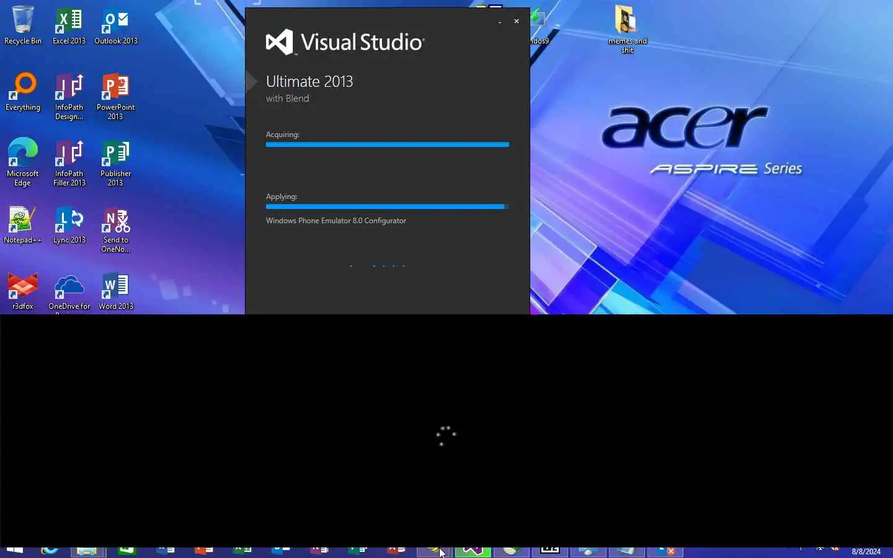
Task: Select the 'memes and shit' desktop folder
Action: (x=627, y=29)
